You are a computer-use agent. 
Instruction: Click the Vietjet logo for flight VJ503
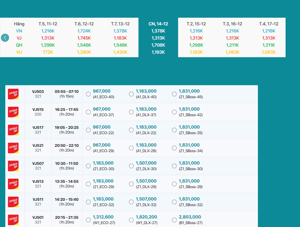point(13,94)
